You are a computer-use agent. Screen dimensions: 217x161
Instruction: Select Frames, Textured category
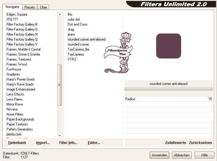(19, 59)
